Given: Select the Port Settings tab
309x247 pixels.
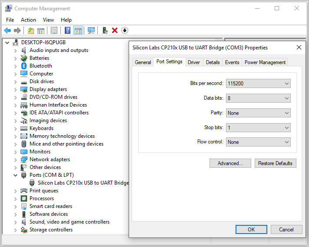Looking at the screenshot, I should pyautogui.click(x=169, y=62).
